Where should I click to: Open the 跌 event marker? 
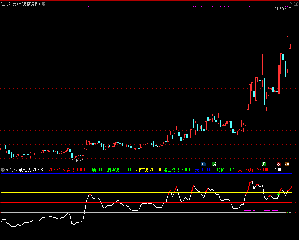pyautogui.click(x=264, y=164)
